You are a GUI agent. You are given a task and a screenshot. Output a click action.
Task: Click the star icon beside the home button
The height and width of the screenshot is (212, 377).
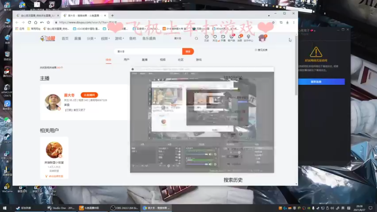click(49, 22)
